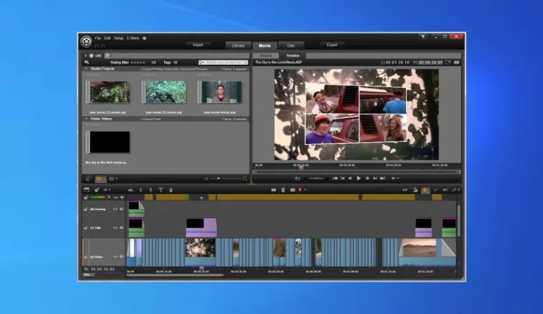Open the marker dropdown arrow on timeline toolbar

pos(305,190)
